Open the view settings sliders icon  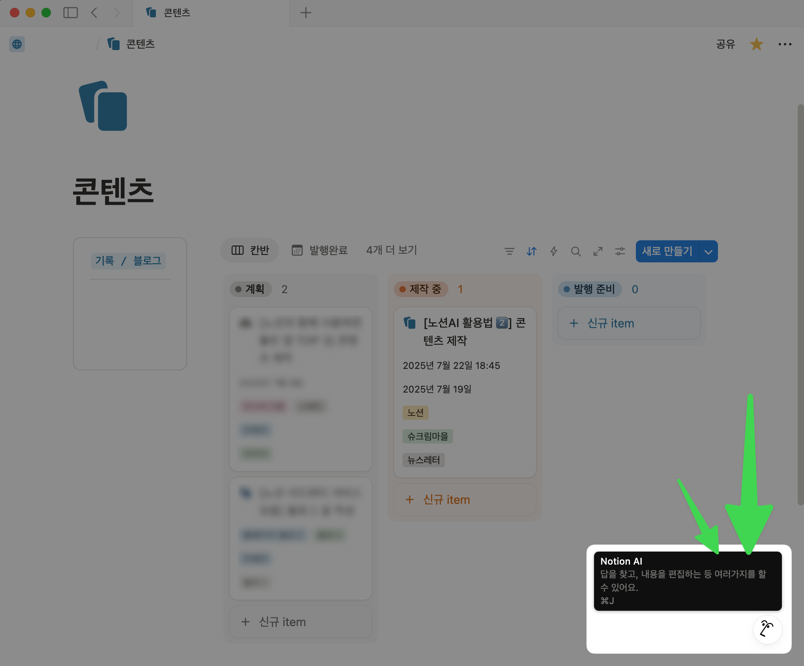[620, 251]
